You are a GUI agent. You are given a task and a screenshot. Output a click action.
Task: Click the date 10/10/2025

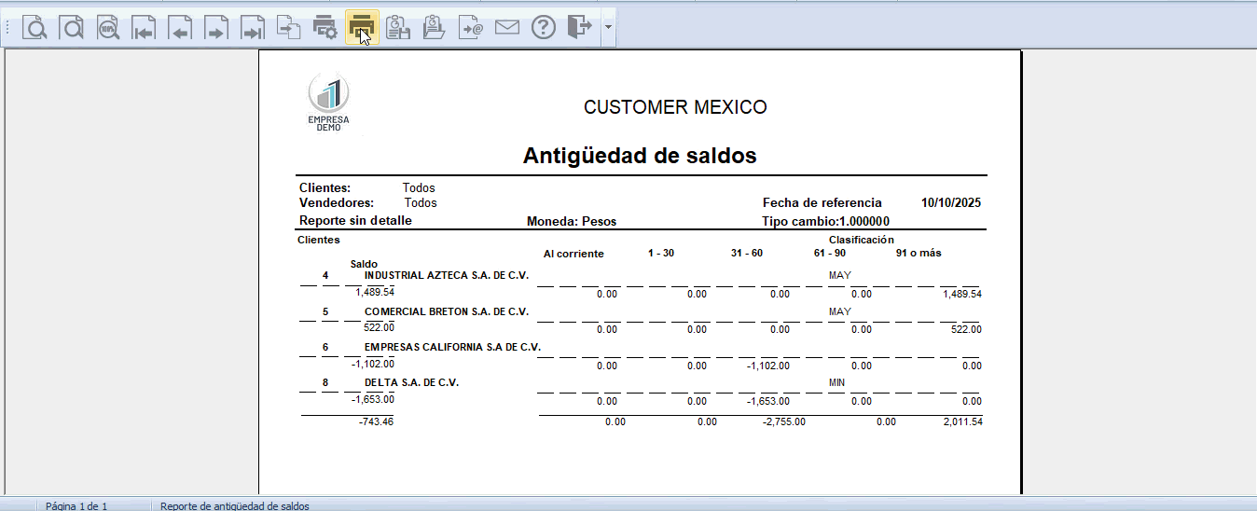(x=951, y=202)
